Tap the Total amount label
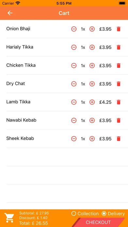128x227 pixels. pyautogui.click(x=34, y=223)
